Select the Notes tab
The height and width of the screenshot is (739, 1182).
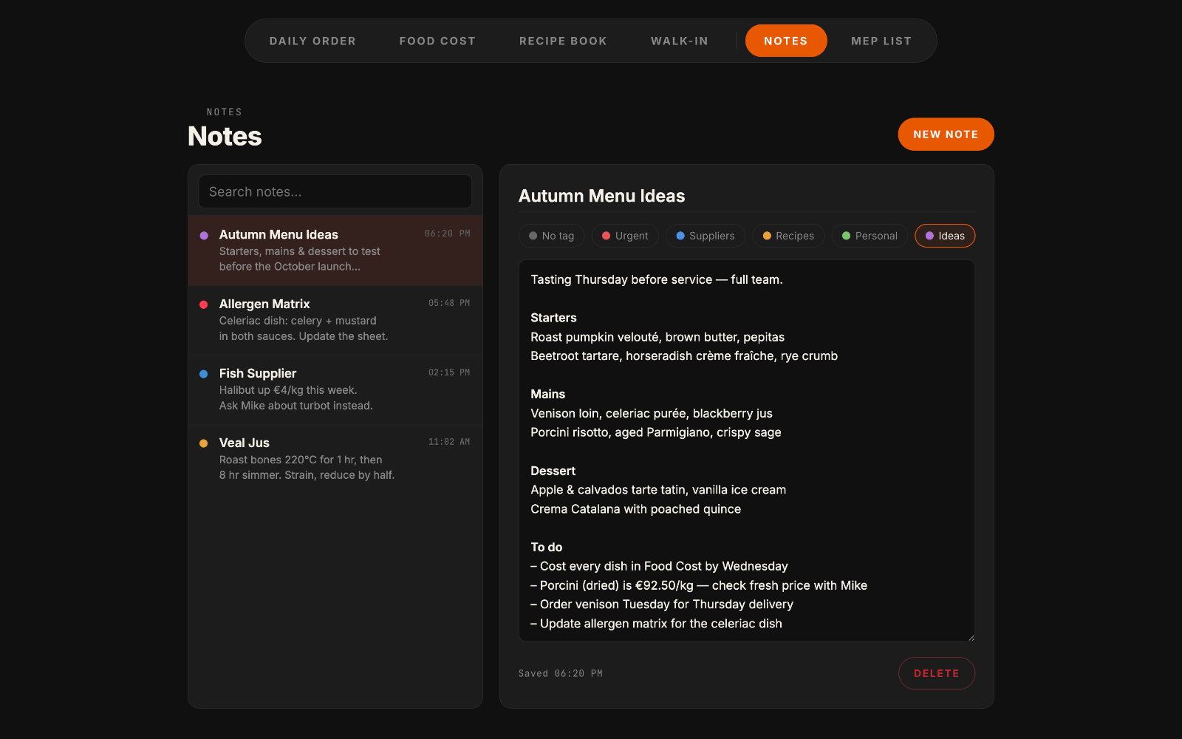pos(786,41)
